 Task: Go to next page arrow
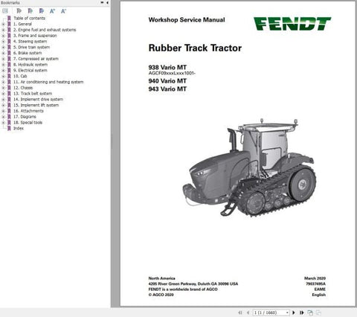(294, 313)
